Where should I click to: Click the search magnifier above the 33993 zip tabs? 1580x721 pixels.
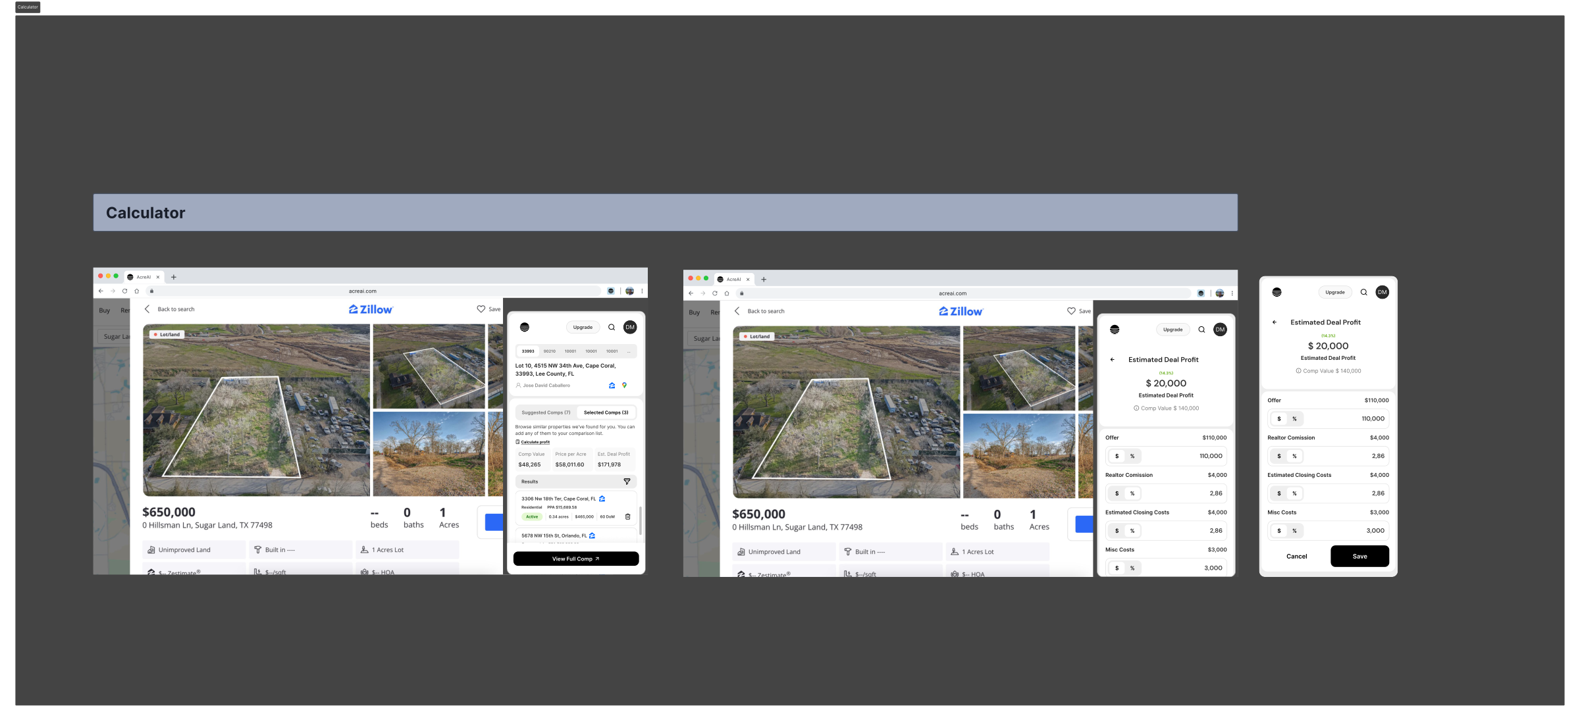coord(612,327)
